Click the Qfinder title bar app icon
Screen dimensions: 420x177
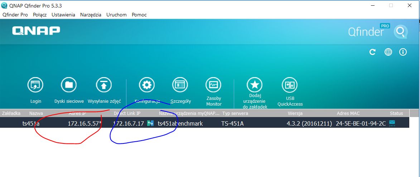pos(4,5)
